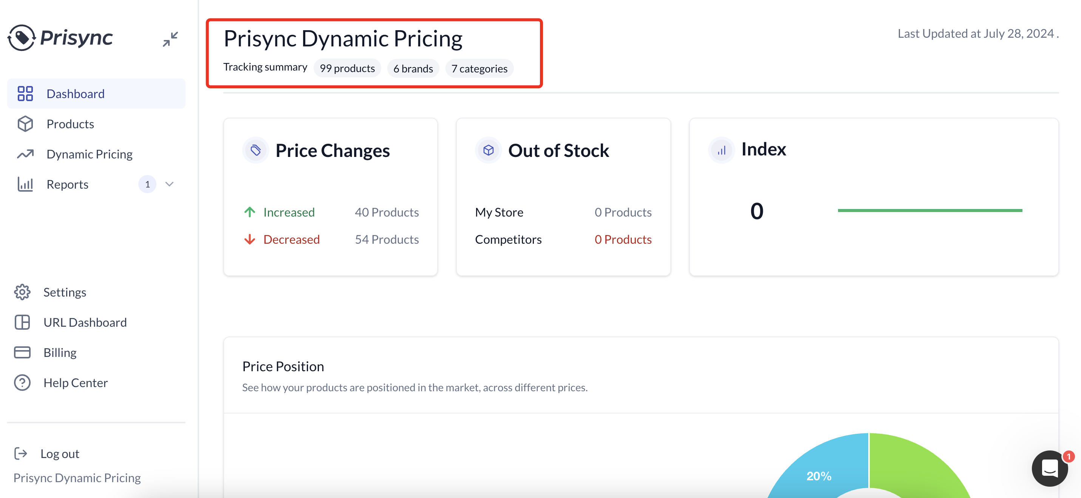Click the 7 categories summary chip
The image size is (1081, 498).
[x=479, y=68]
